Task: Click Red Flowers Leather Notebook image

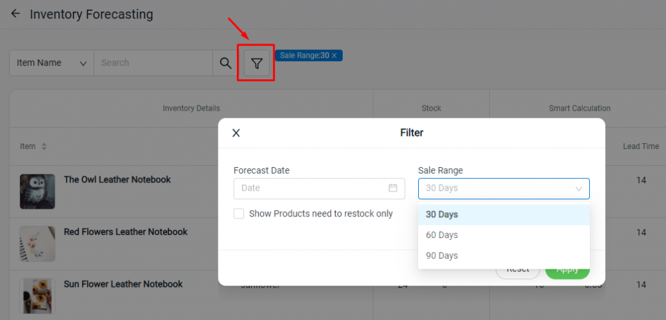Action: click(x=37, y=244)
